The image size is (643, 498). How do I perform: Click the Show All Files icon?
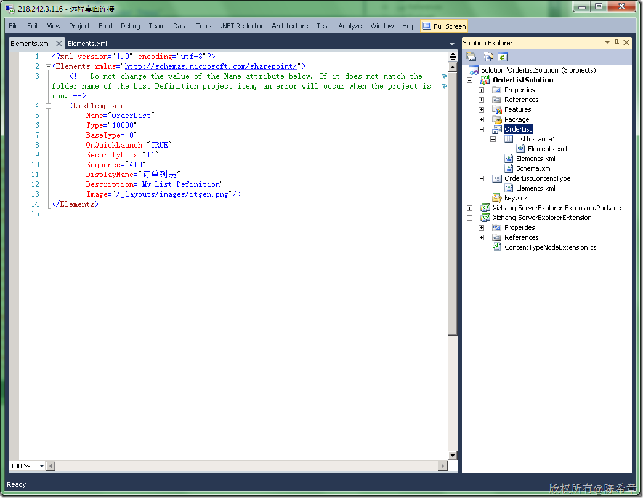488,57
